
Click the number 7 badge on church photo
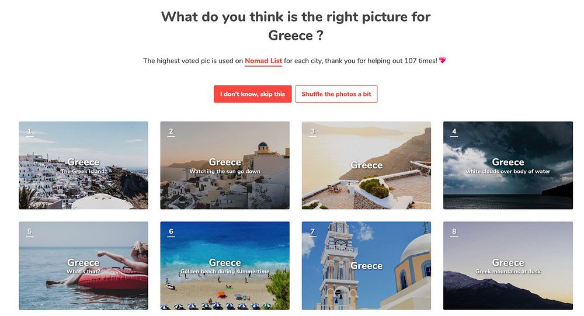tap(312, 232)
